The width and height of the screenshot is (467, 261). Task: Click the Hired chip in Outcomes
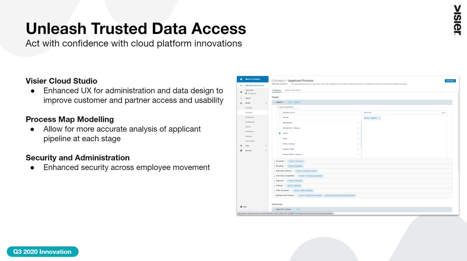(x=298, y=209)
